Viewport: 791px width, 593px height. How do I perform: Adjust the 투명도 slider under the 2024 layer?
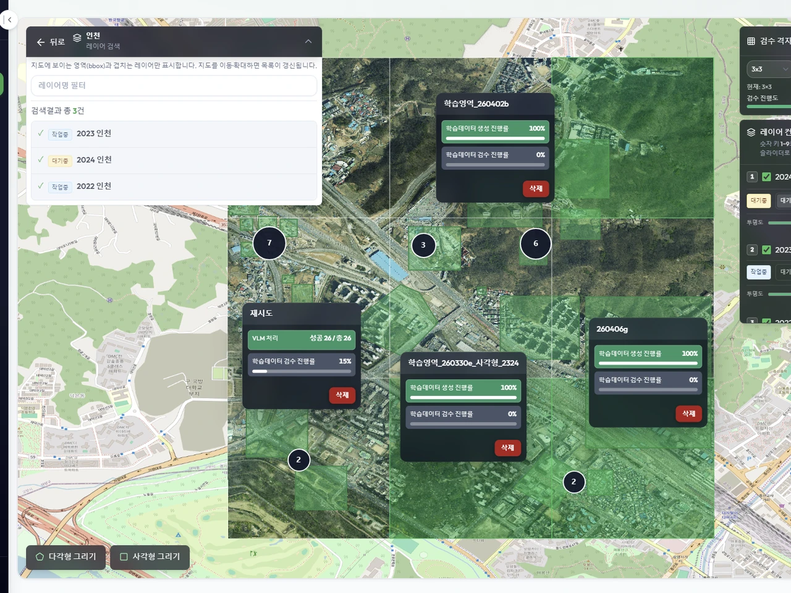[779, 222]
